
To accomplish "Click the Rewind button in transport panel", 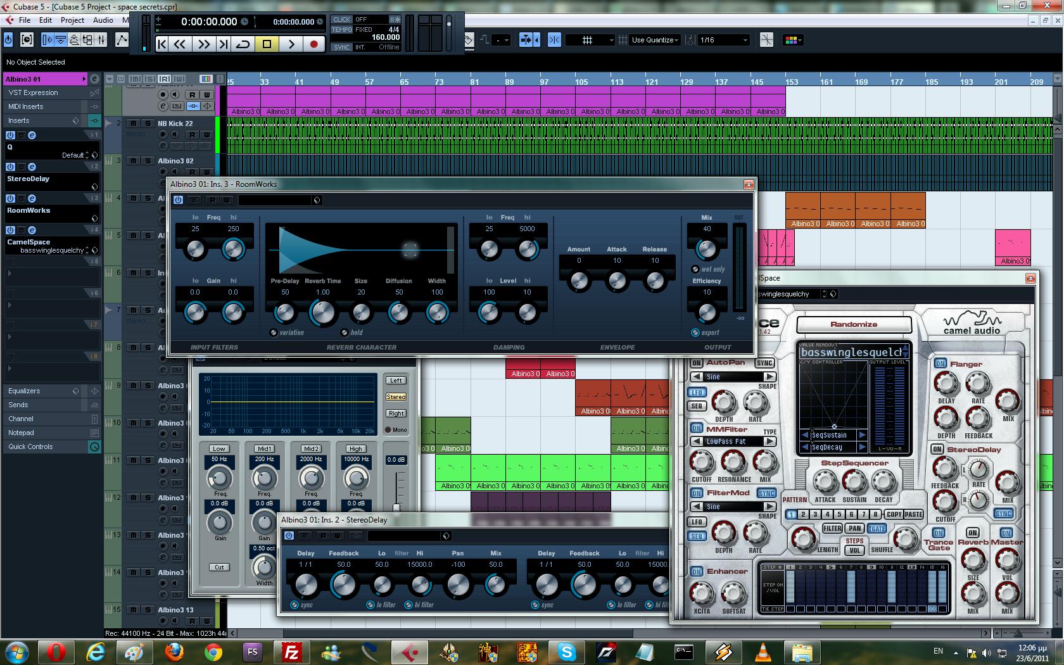I will [180, 44].
